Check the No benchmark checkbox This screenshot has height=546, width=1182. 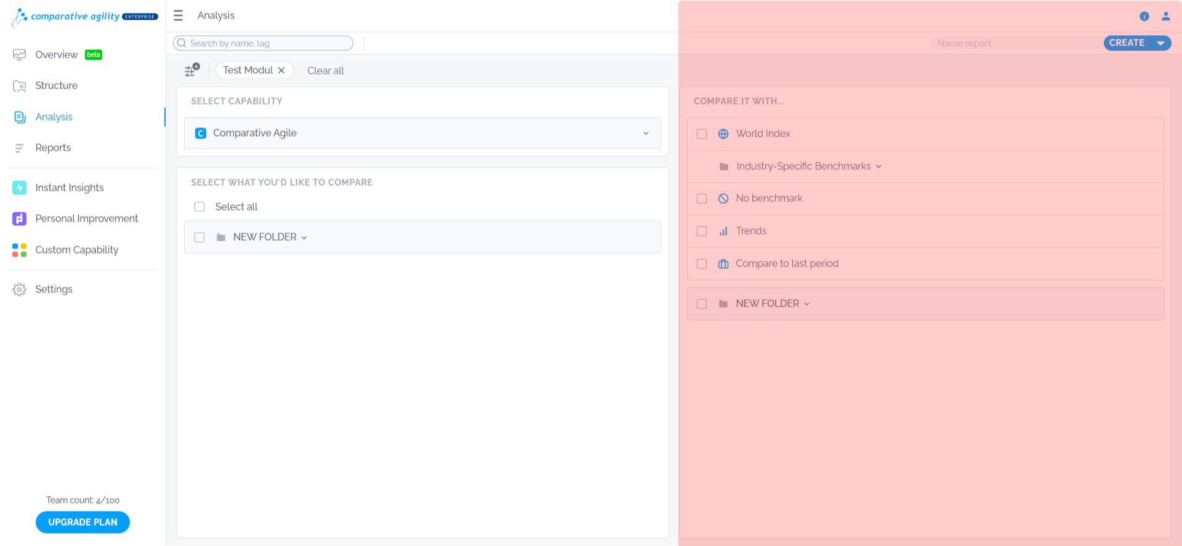(702, 199)
